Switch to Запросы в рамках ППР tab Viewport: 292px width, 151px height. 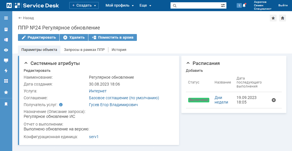coord(84,50)
